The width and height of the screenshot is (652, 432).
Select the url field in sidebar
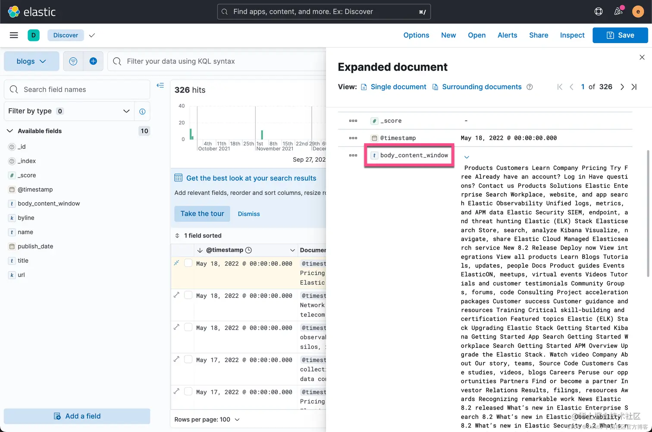click(x=21, y=275)
